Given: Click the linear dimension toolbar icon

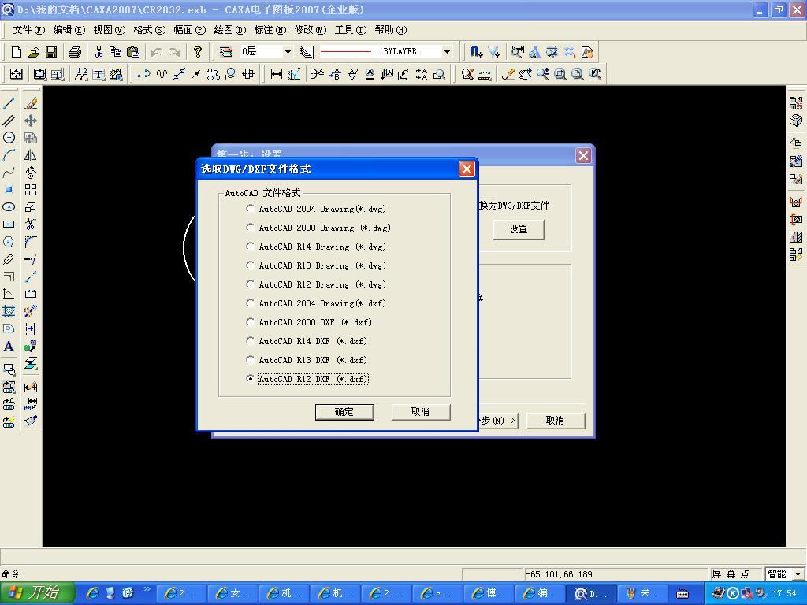Looking at the screenshot, I should (277, 74).
